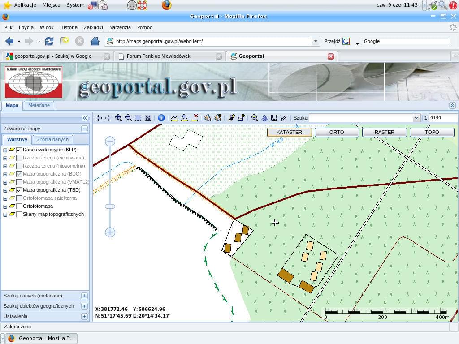Collapse the Zawartość mapy panel
This screenshot has height=344, width=459.
[x=84, y=129]
